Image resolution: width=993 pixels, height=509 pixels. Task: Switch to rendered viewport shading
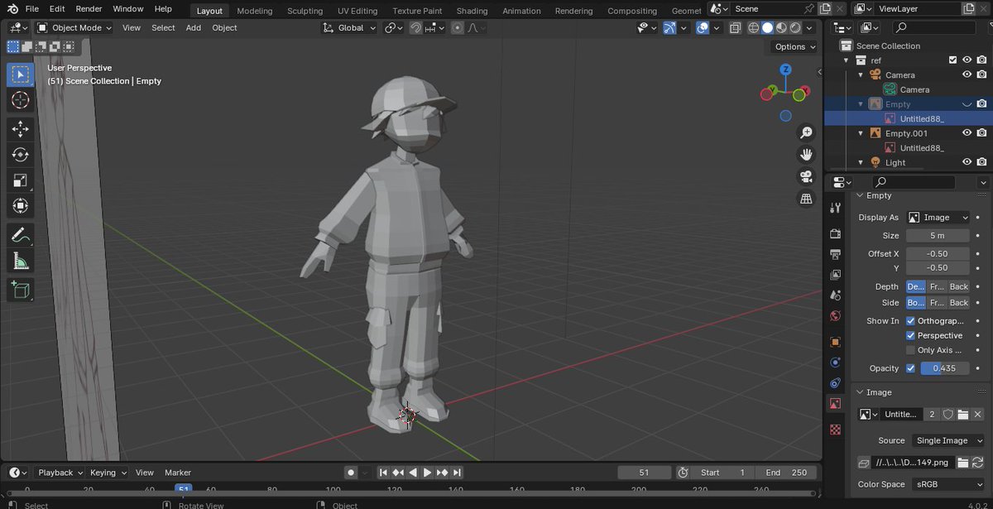[x=795, y=27]
